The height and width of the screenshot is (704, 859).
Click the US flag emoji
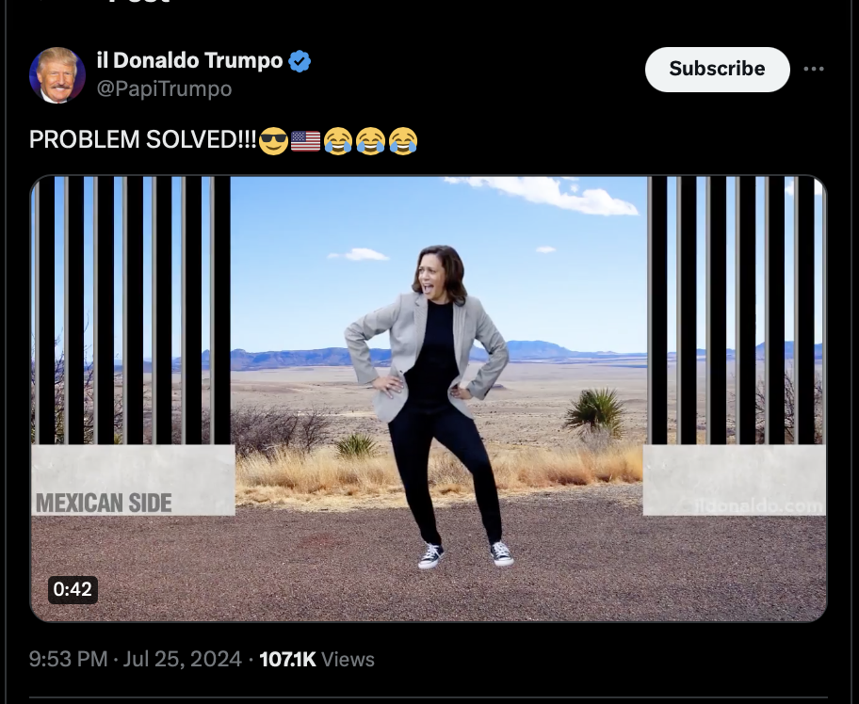click(x=305, y=140)
